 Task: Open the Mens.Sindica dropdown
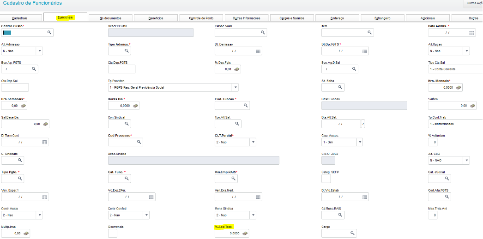[253, 215]
